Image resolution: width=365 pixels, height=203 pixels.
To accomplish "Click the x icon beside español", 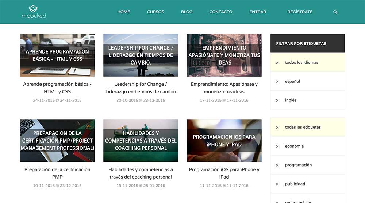I will pos(277,82).
